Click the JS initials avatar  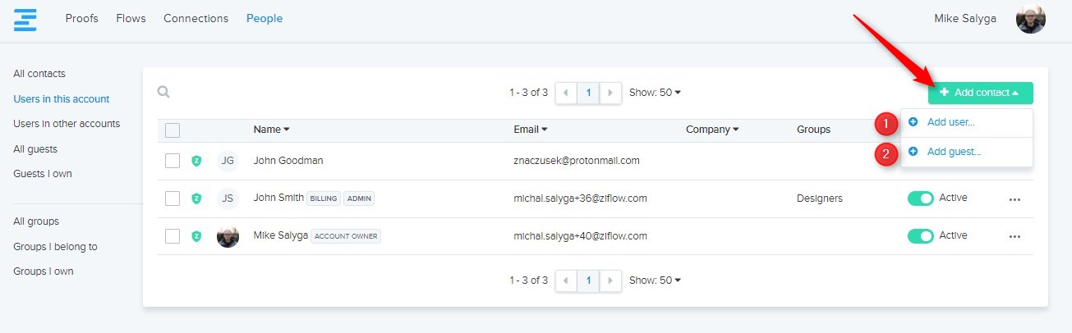(x=228, y=198)
